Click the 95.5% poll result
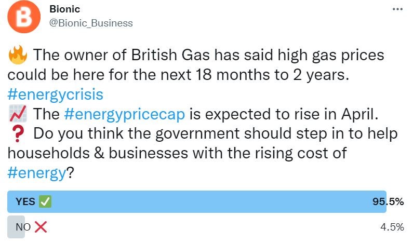 [x=388, y=201]
